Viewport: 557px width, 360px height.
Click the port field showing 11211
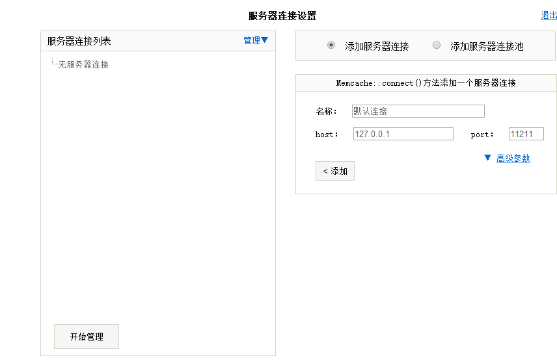pyautogui.click(x=526, y=134)
